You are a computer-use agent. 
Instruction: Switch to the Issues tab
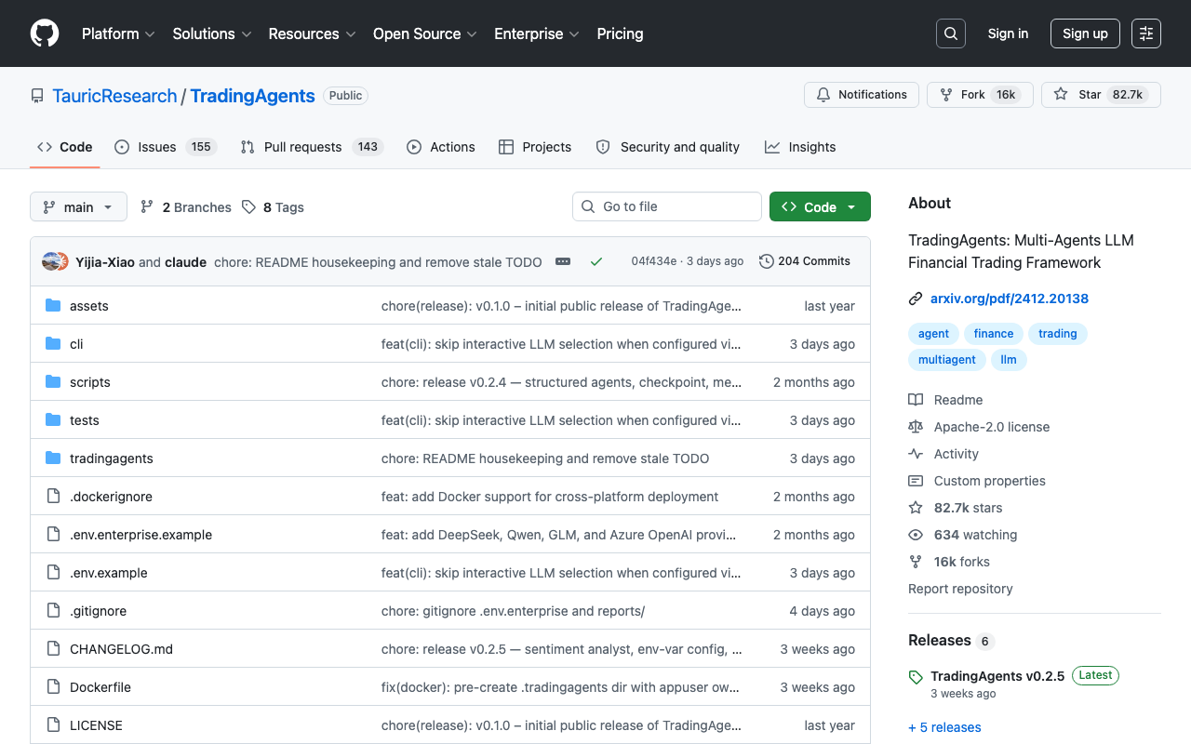(x=166, y=147)
